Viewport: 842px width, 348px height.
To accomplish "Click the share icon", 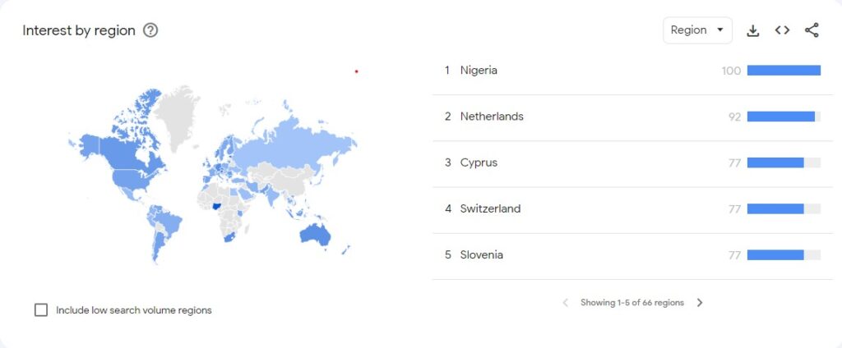I will (812, 30).
